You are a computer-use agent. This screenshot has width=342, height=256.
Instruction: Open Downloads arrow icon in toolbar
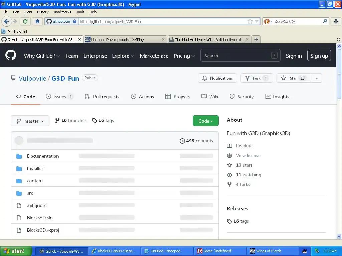click(336, 21)
